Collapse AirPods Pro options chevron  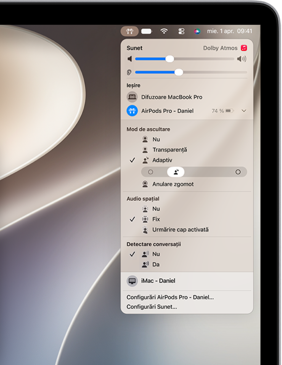coord(244,111)
